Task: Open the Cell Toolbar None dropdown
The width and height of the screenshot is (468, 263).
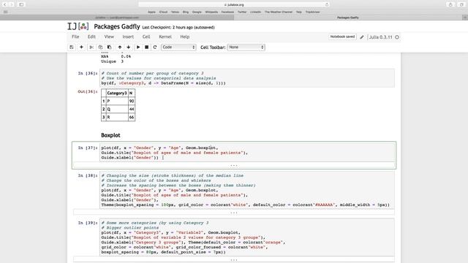Action: click(246, 47)
